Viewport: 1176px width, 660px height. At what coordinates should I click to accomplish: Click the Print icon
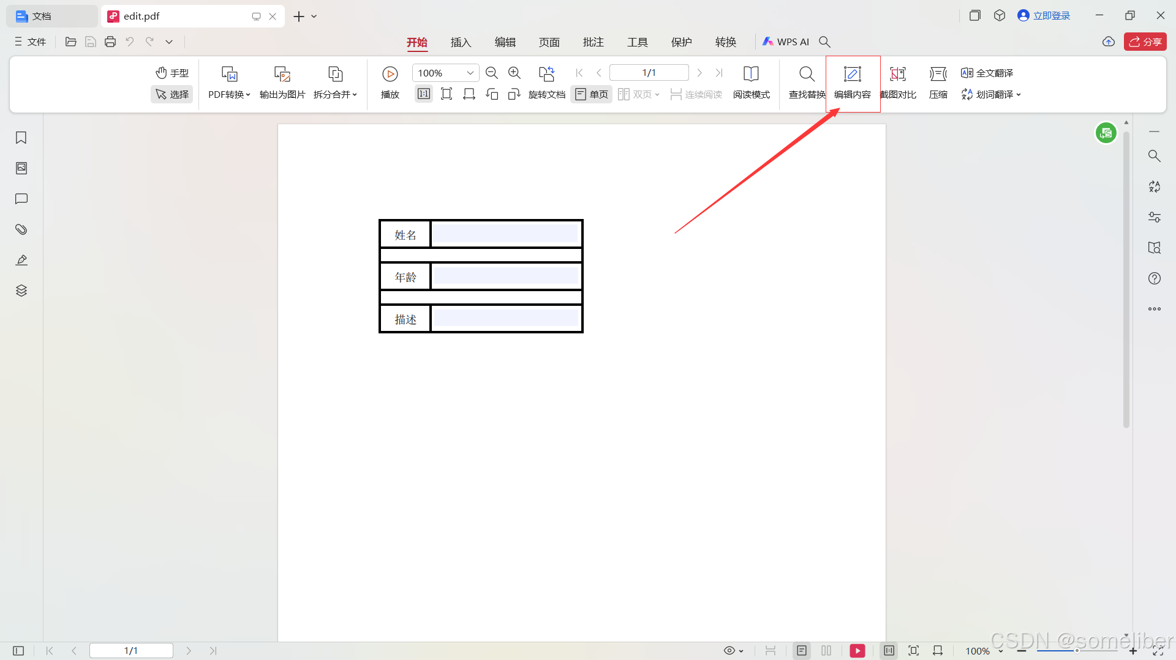110,42
